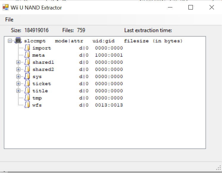
Task: Select the wfs tree row
Action: coord(78,105)
